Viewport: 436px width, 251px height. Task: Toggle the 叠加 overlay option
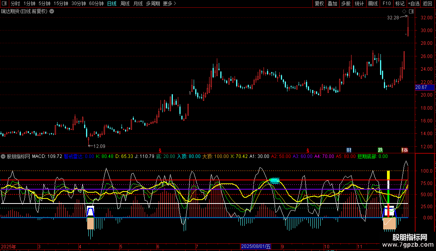pos(332,3)
